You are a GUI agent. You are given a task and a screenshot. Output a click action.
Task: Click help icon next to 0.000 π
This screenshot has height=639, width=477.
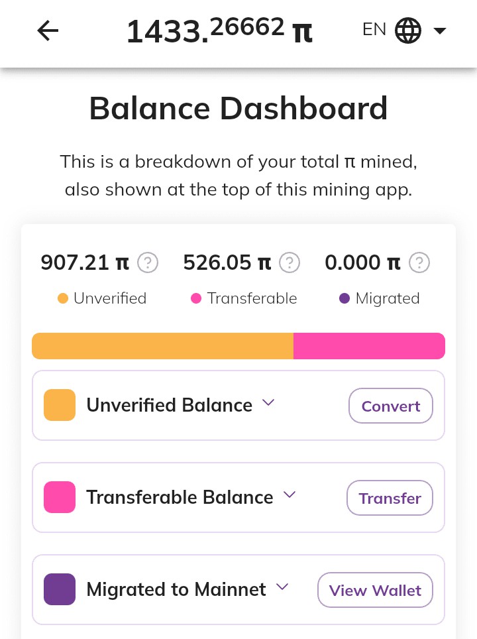419,262
